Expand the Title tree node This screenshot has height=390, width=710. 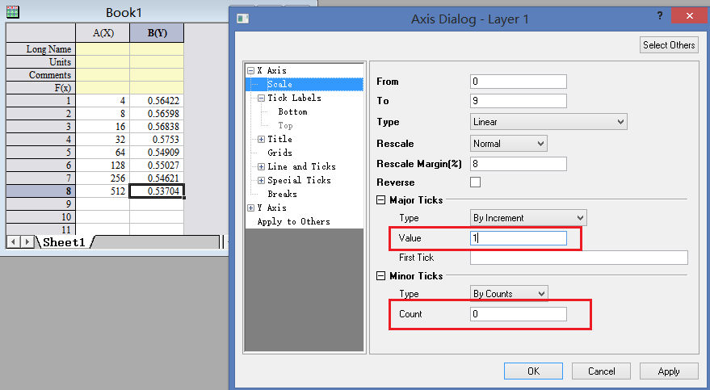coord(261,140)
